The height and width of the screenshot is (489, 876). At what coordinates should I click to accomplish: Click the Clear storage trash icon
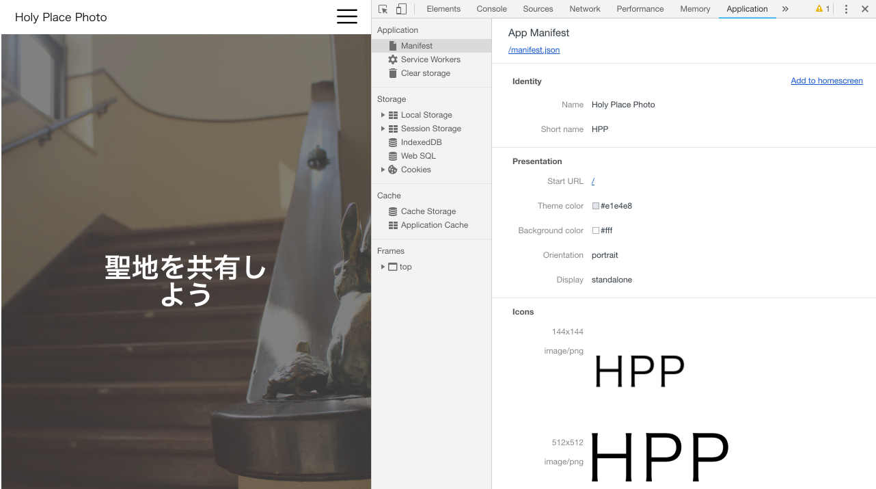(393, 73)
